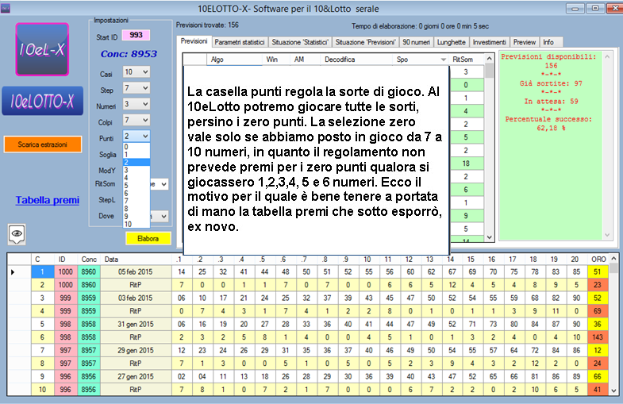Open the Situazione 'Statistici' tab

(x=300, y=42)
